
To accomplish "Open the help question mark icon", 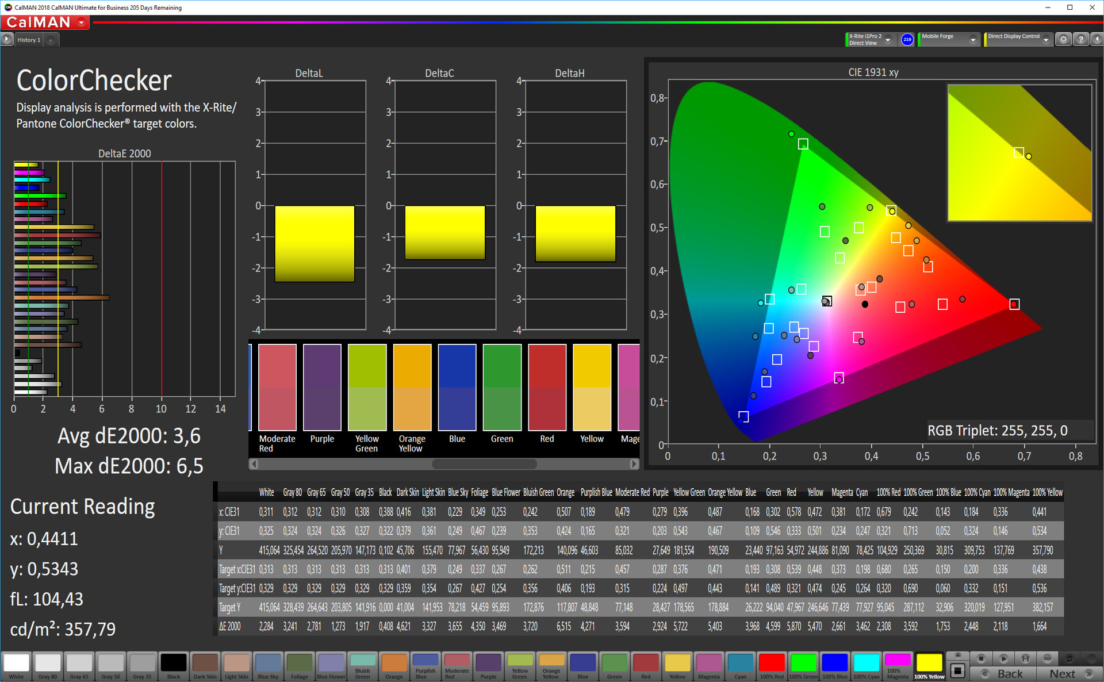I will (x=1081, y=39).
